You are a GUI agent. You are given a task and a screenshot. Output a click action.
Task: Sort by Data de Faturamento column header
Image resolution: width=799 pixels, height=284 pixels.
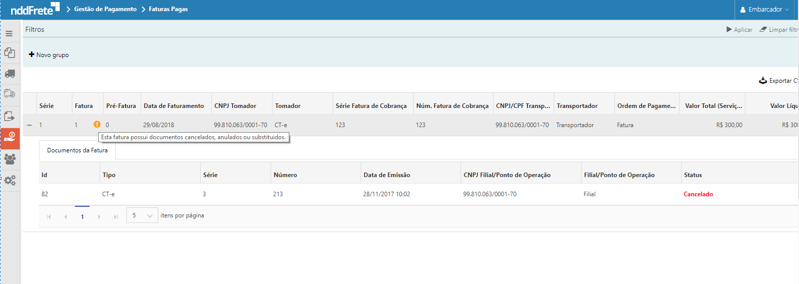click(173, 106)
